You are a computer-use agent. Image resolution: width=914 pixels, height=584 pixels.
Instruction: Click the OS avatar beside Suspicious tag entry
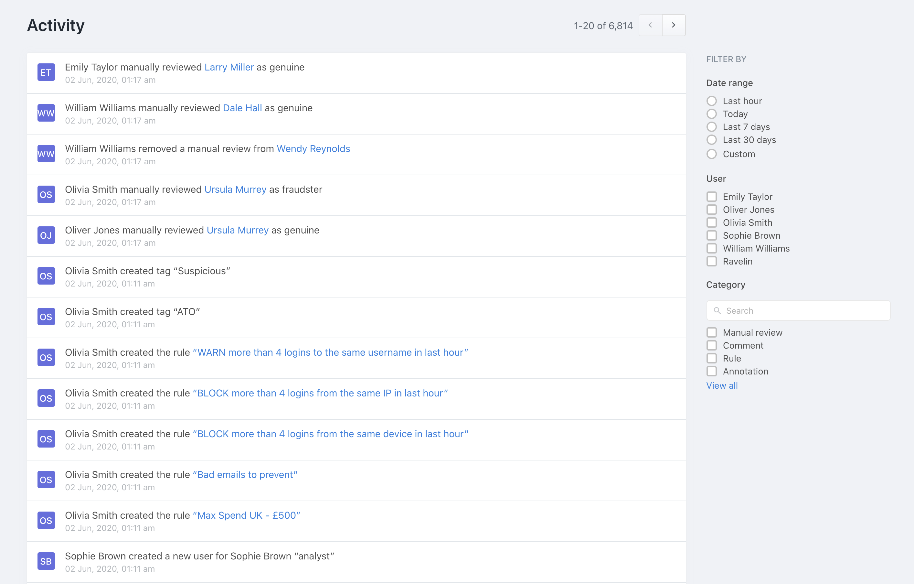pyautogui.click(x=46, y=276)
